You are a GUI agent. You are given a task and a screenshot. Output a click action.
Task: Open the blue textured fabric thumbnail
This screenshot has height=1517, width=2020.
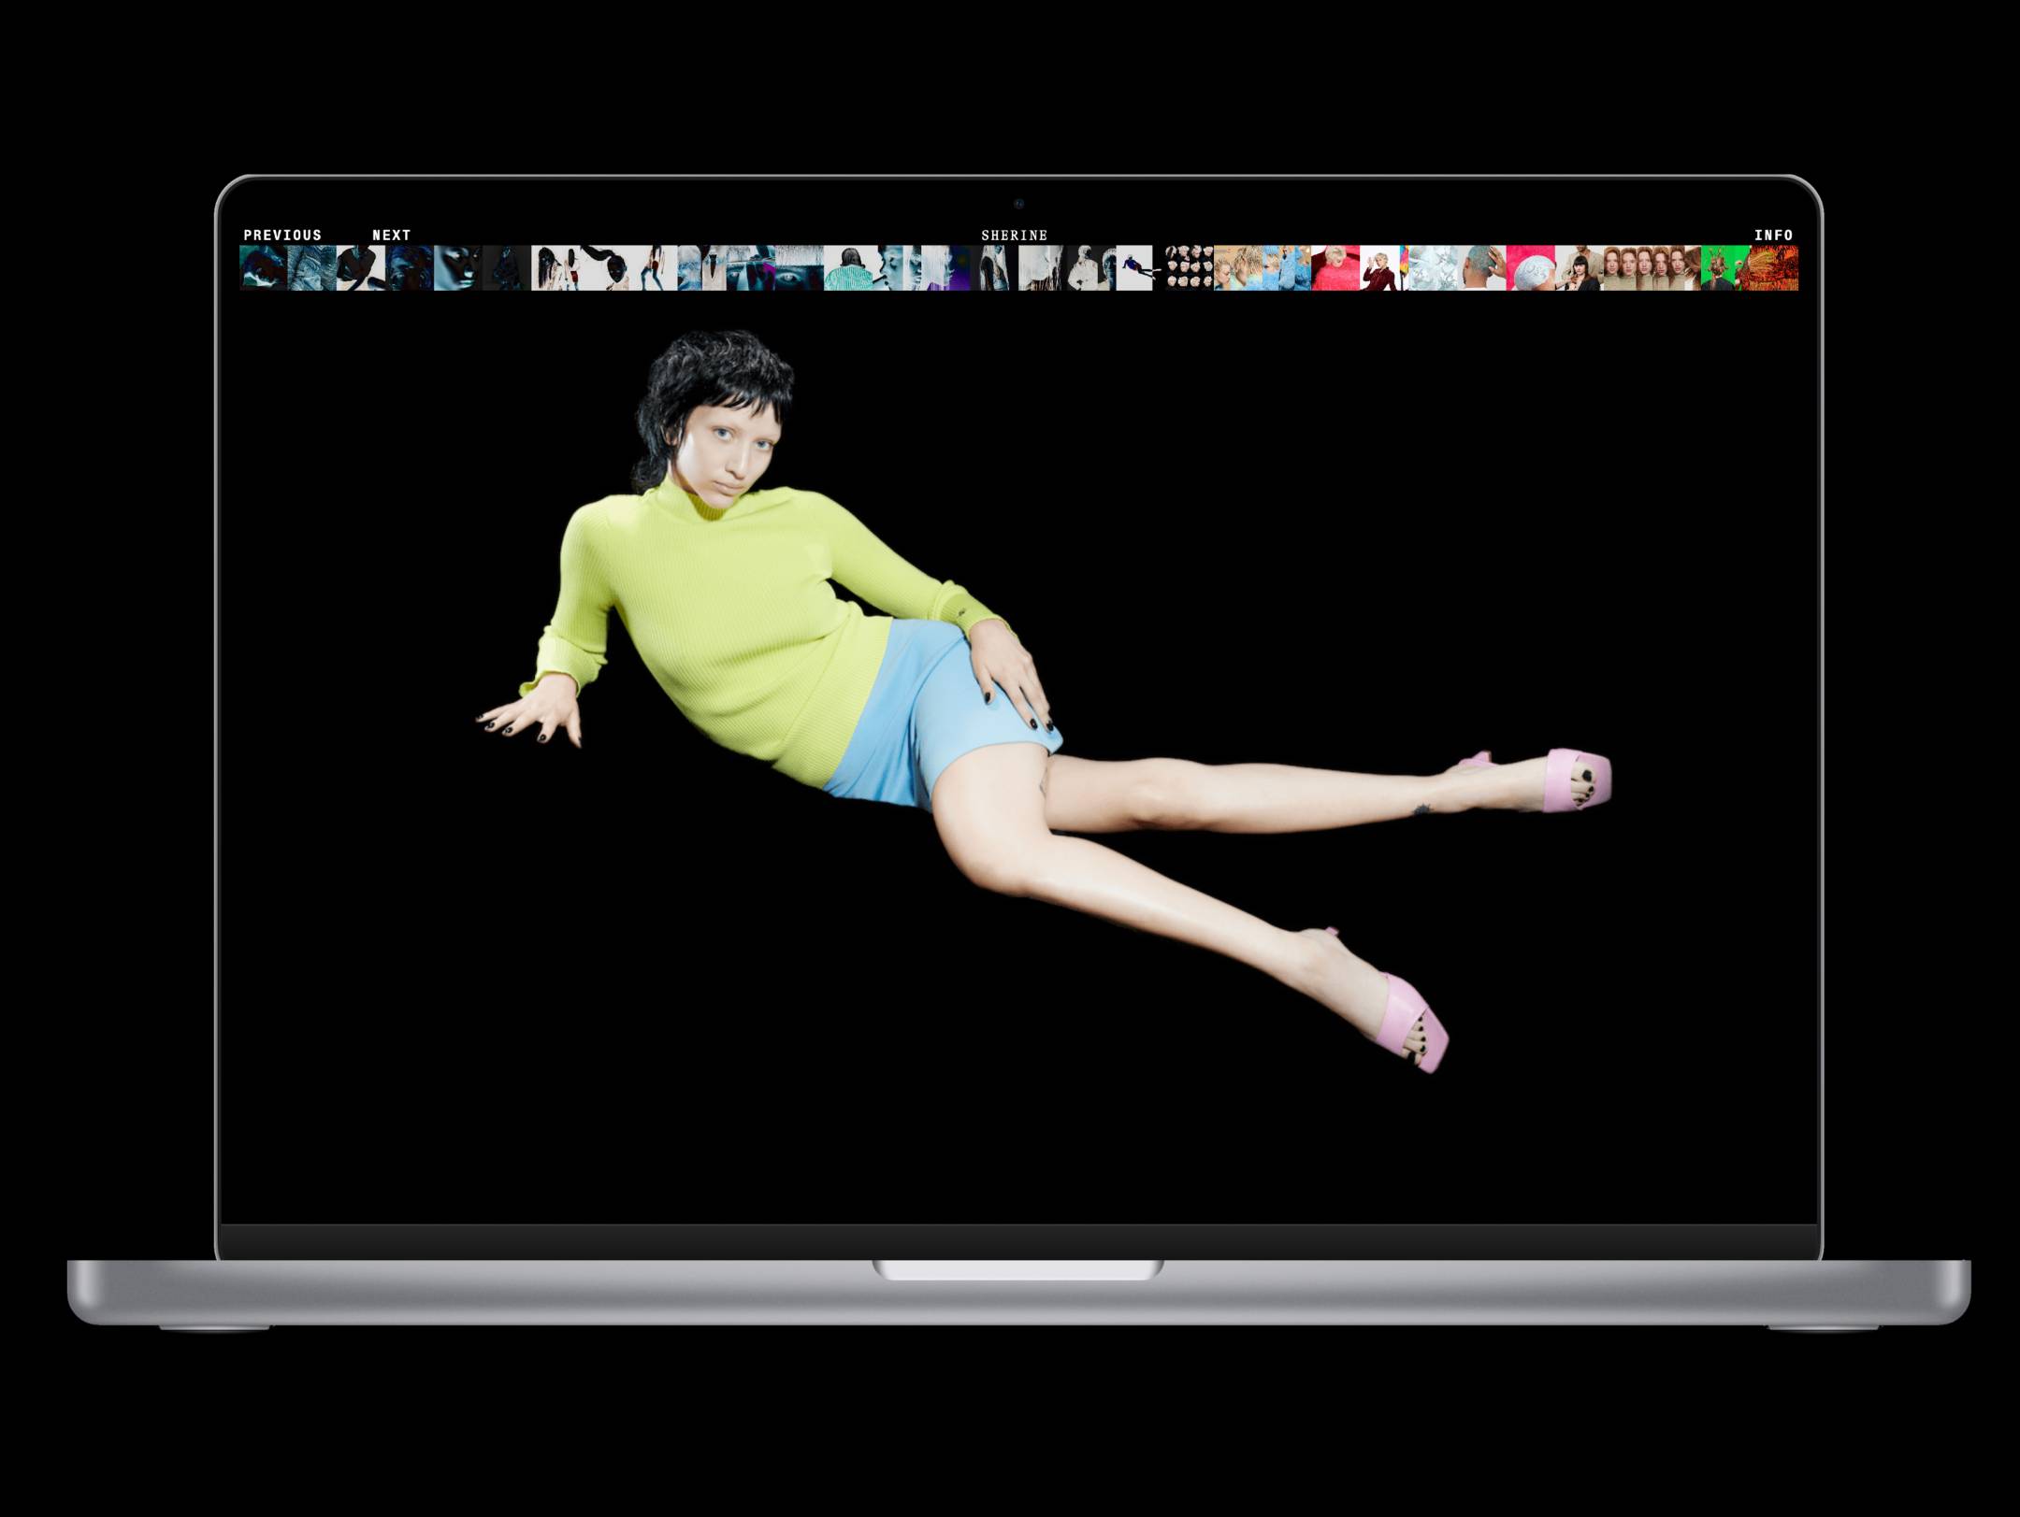point(312,268)
